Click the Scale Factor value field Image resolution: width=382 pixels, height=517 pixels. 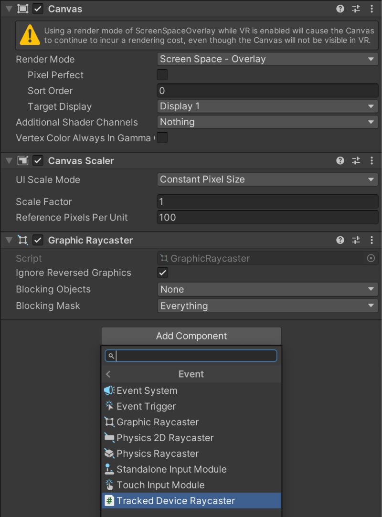click(267, 201)
